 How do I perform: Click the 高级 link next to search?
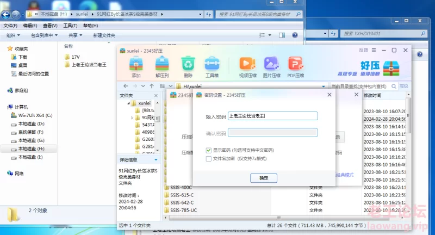pos(403,86)
